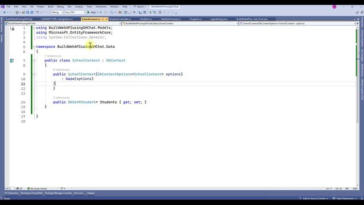
Task: Open the Project menu
Action: click(40, 7)
